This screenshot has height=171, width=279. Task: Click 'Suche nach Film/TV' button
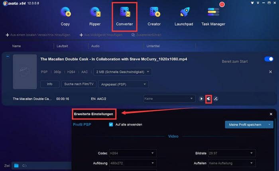pos(79,84)
